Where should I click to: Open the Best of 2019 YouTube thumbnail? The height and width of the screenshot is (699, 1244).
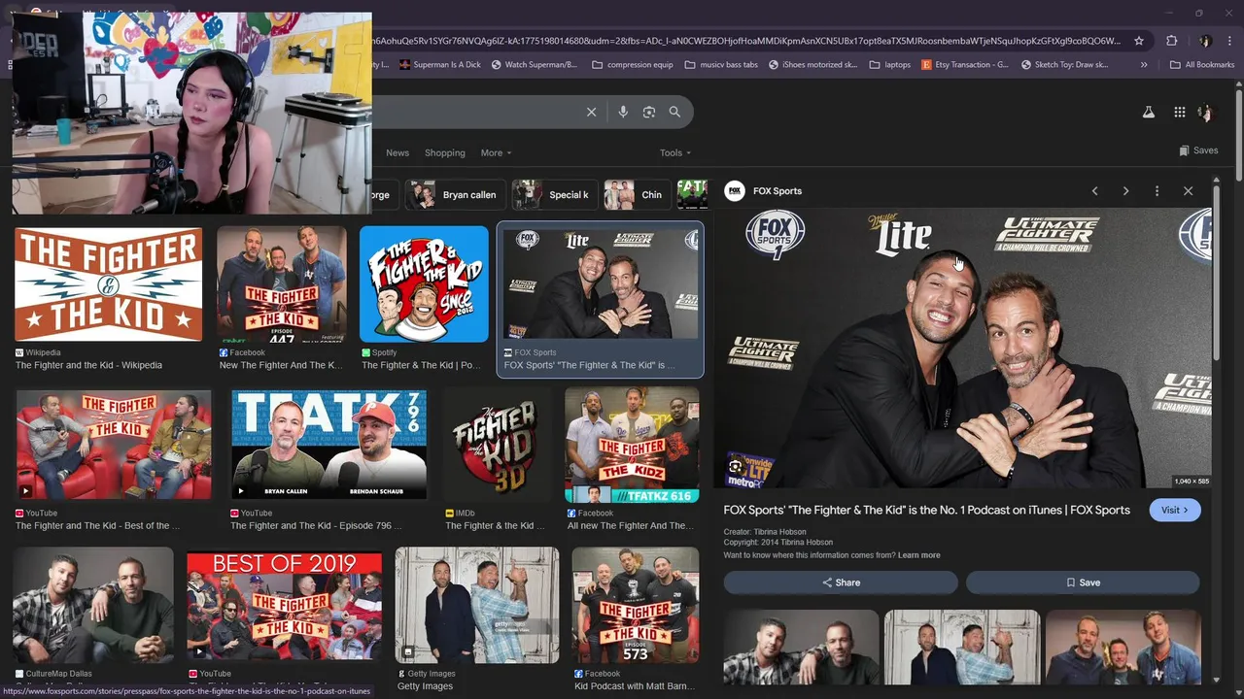pyautogui.click(x=284, y=605)
